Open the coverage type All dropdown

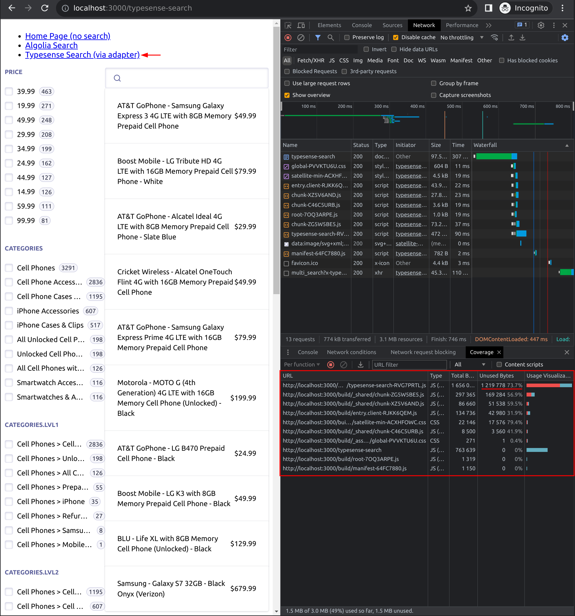[x=470, y=365]
